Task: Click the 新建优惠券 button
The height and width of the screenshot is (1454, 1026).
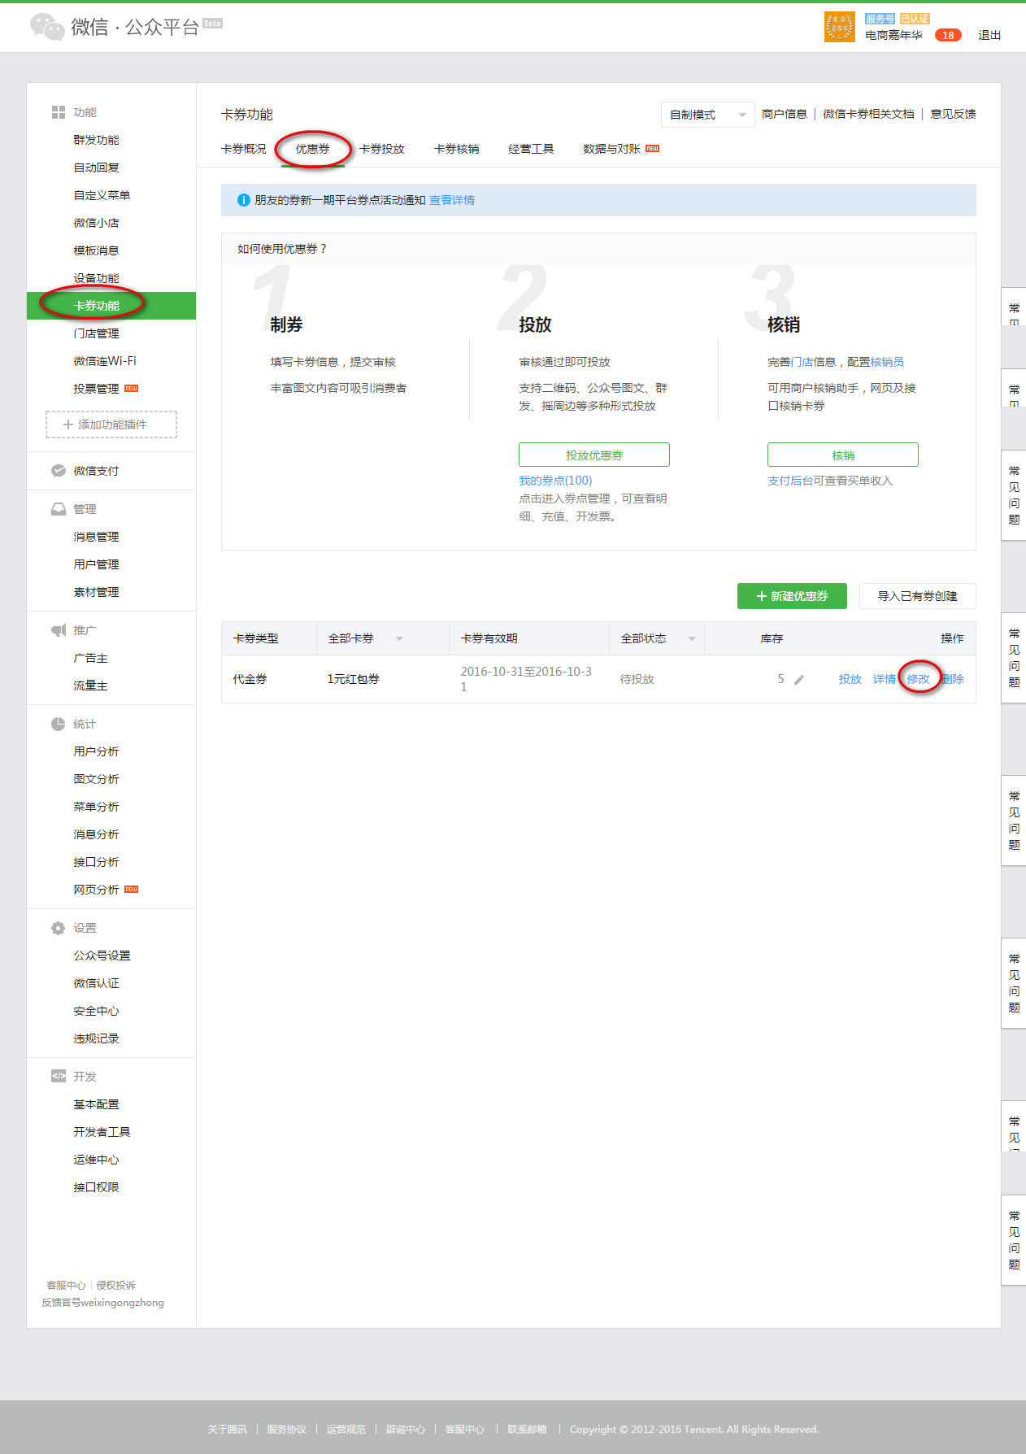Action: coord(792,596)
